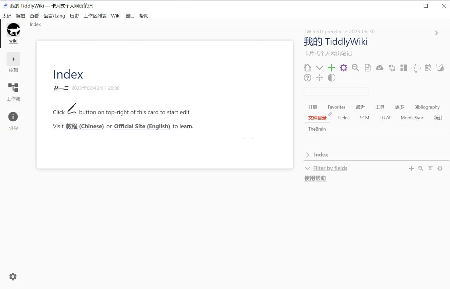450x289 pixels.
Task: Switch layout with the panels icon
Action: (403, 68)
